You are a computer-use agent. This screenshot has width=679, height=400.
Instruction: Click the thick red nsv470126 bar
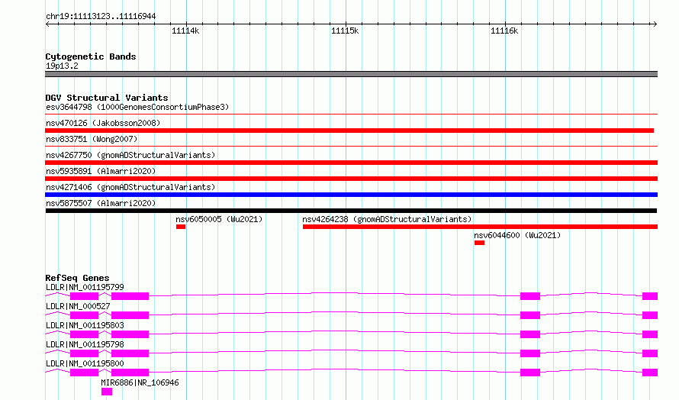click(x=349, y=131)
